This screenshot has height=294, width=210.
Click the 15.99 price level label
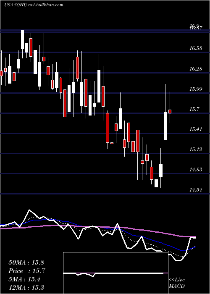tap(196, 89)
